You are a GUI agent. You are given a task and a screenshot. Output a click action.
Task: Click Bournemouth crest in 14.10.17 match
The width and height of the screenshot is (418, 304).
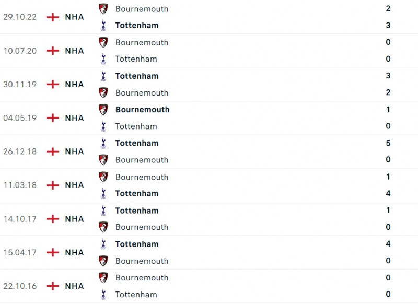(x=103, y=227)
